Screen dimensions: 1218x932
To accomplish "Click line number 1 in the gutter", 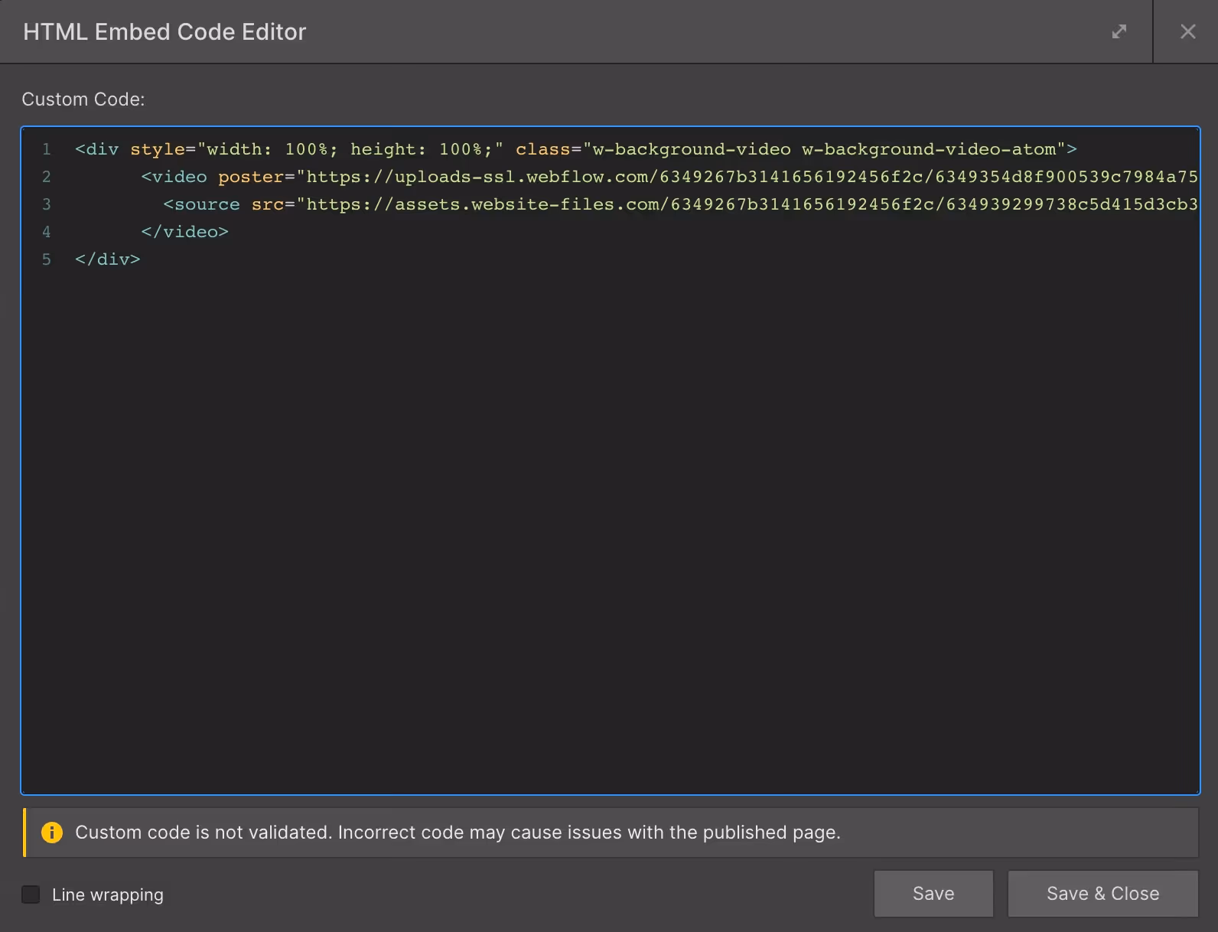I will tap(47, 149).
